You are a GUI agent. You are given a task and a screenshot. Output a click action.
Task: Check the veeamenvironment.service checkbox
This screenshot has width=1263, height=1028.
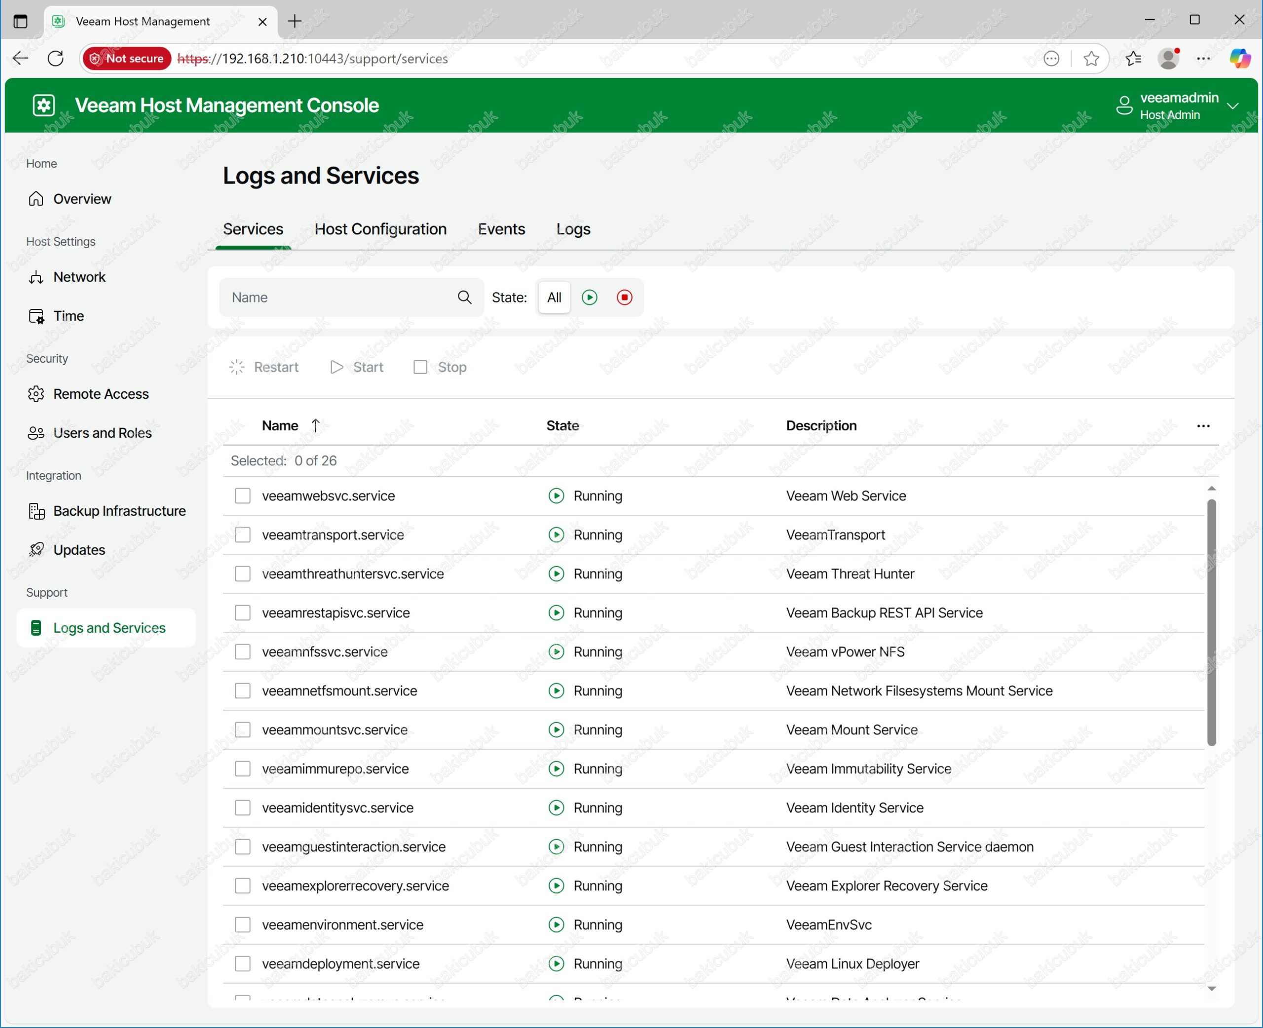tap(243, 925)
